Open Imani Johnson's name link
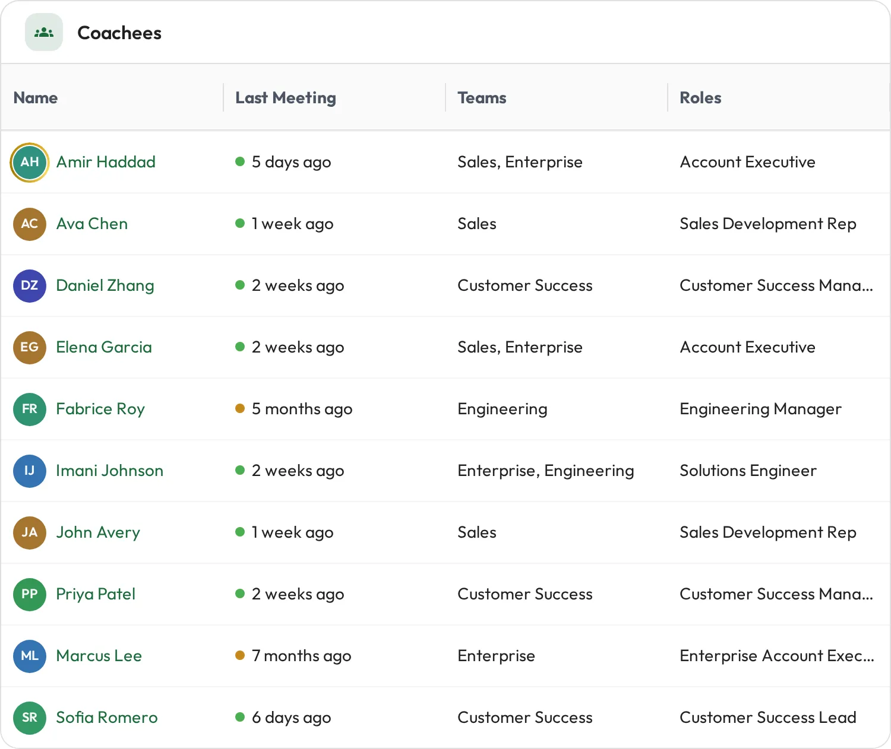This screenshot has width=891, height=749. pos(110,471)
